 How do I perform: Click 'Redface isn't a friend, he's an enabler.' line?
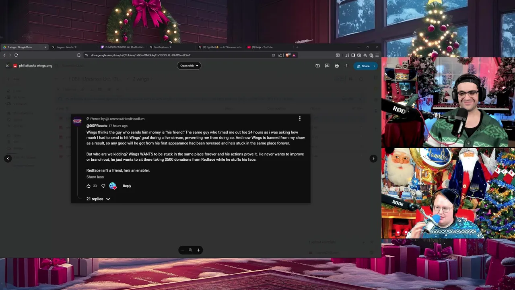click(118, 170)
